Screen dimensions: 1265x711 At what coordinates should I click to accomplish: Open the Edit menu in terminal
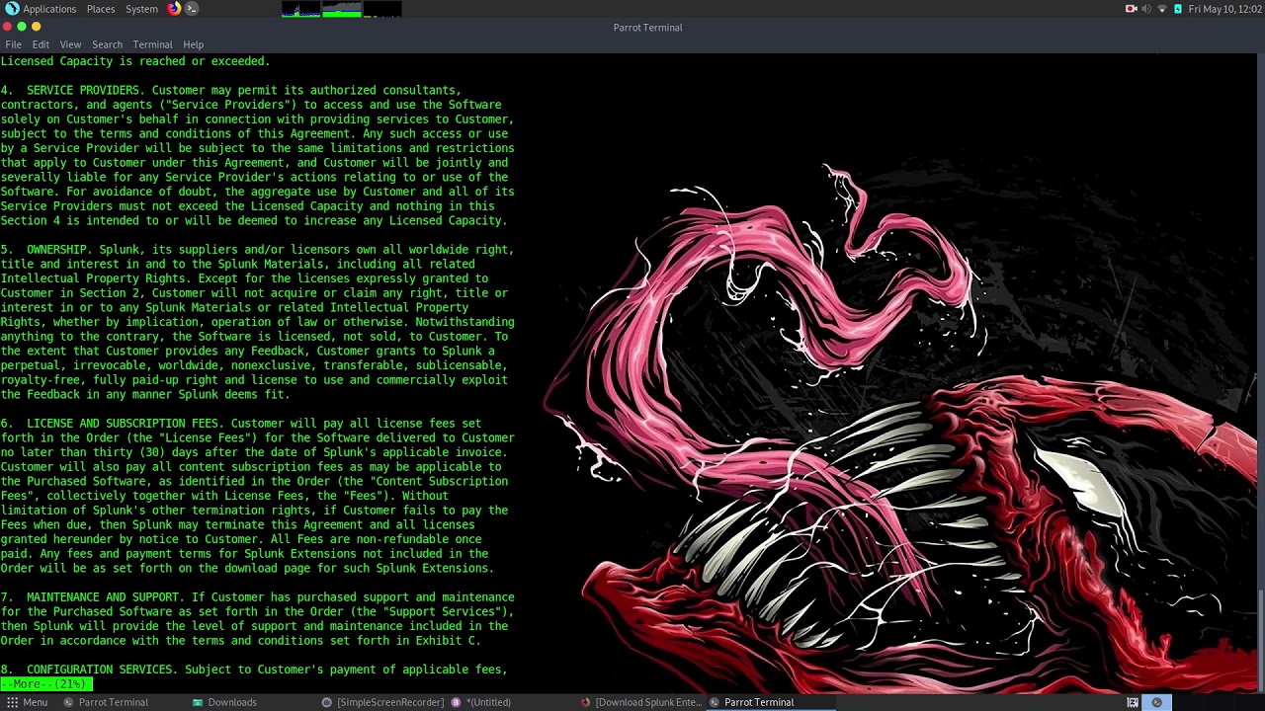(x=41, y=44)
